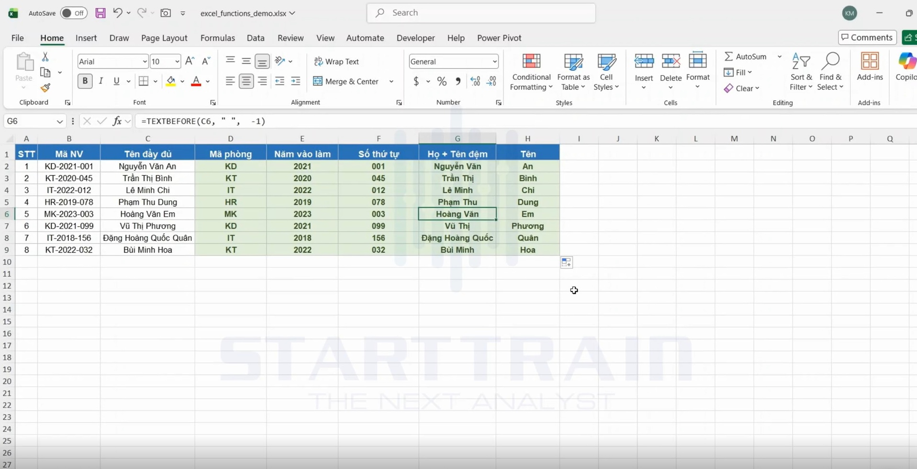Click the Cut scissors icon

pyautogui.click(x=45, y=57)
